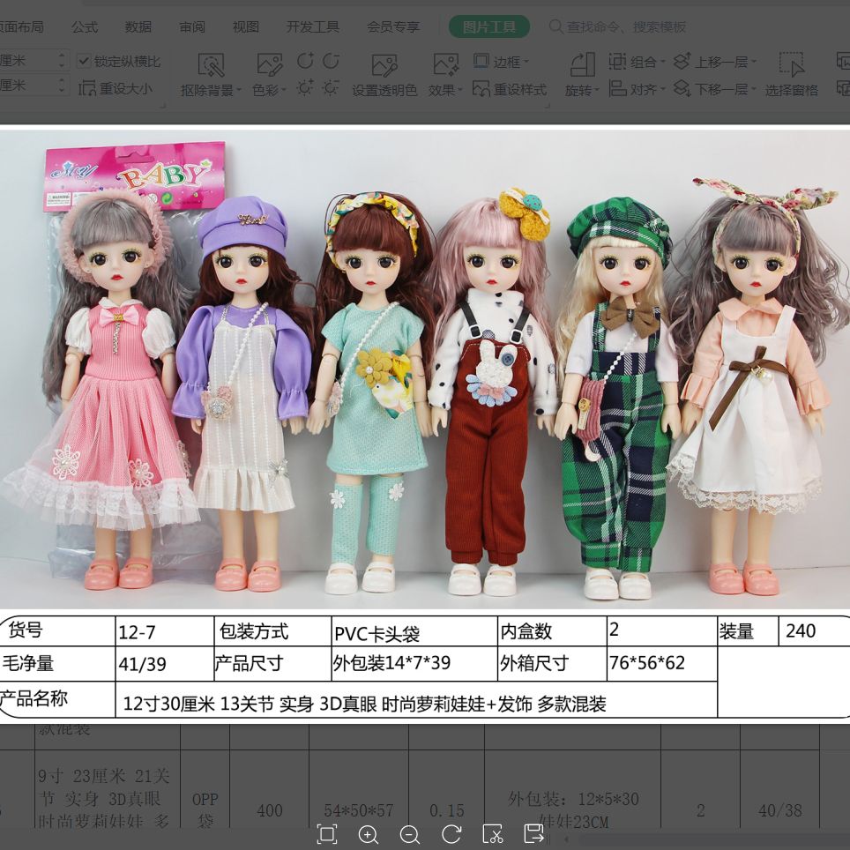Click the search magnifier icon

555,26
